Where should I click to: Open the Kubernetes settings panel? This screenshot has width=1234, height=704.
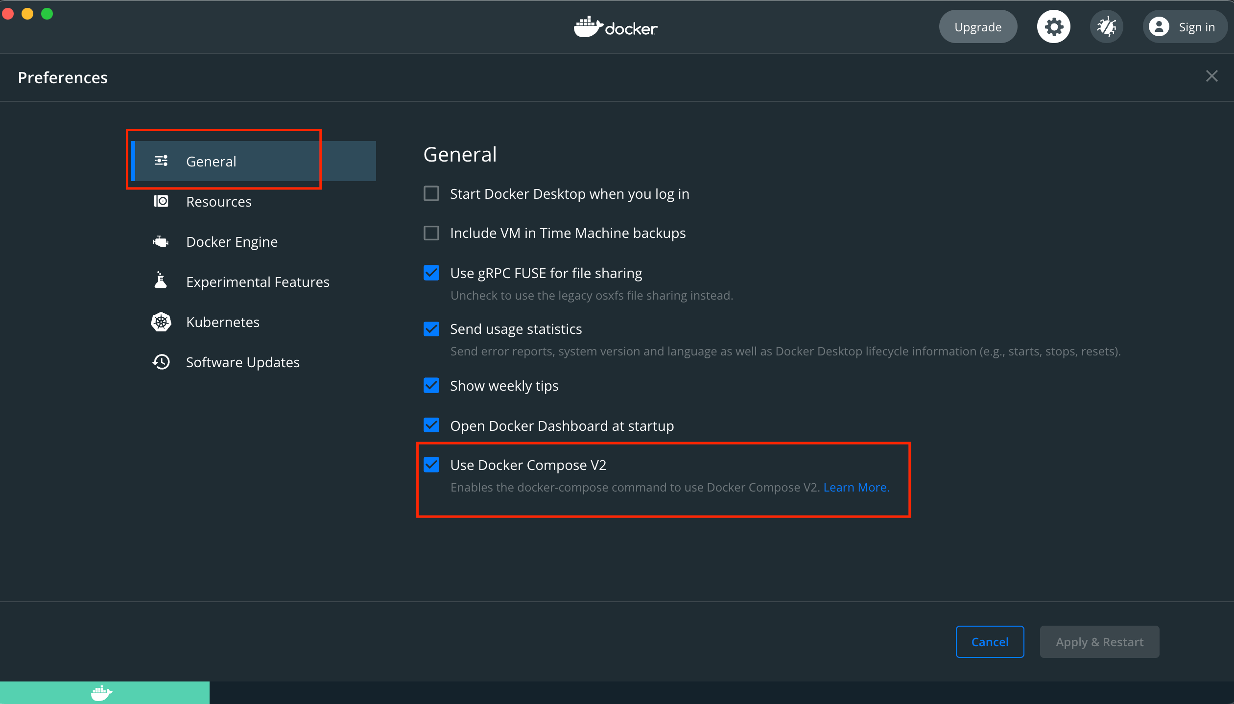pyautogui.click(x=223, y=322)
